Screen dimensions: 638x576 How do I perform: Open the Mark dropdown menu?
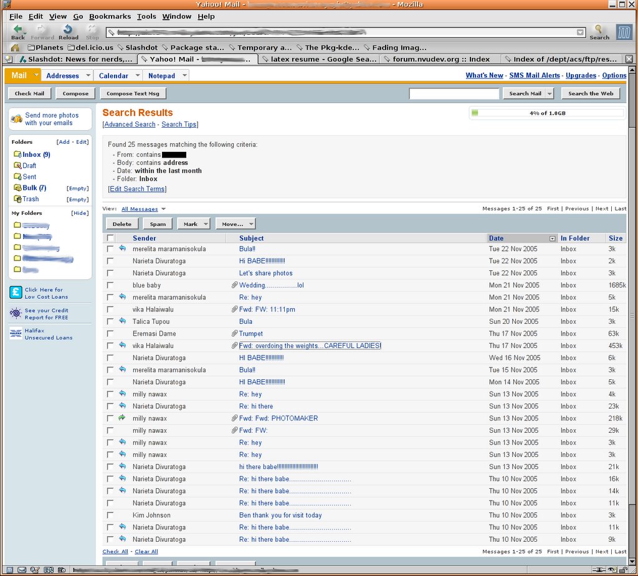194,224
